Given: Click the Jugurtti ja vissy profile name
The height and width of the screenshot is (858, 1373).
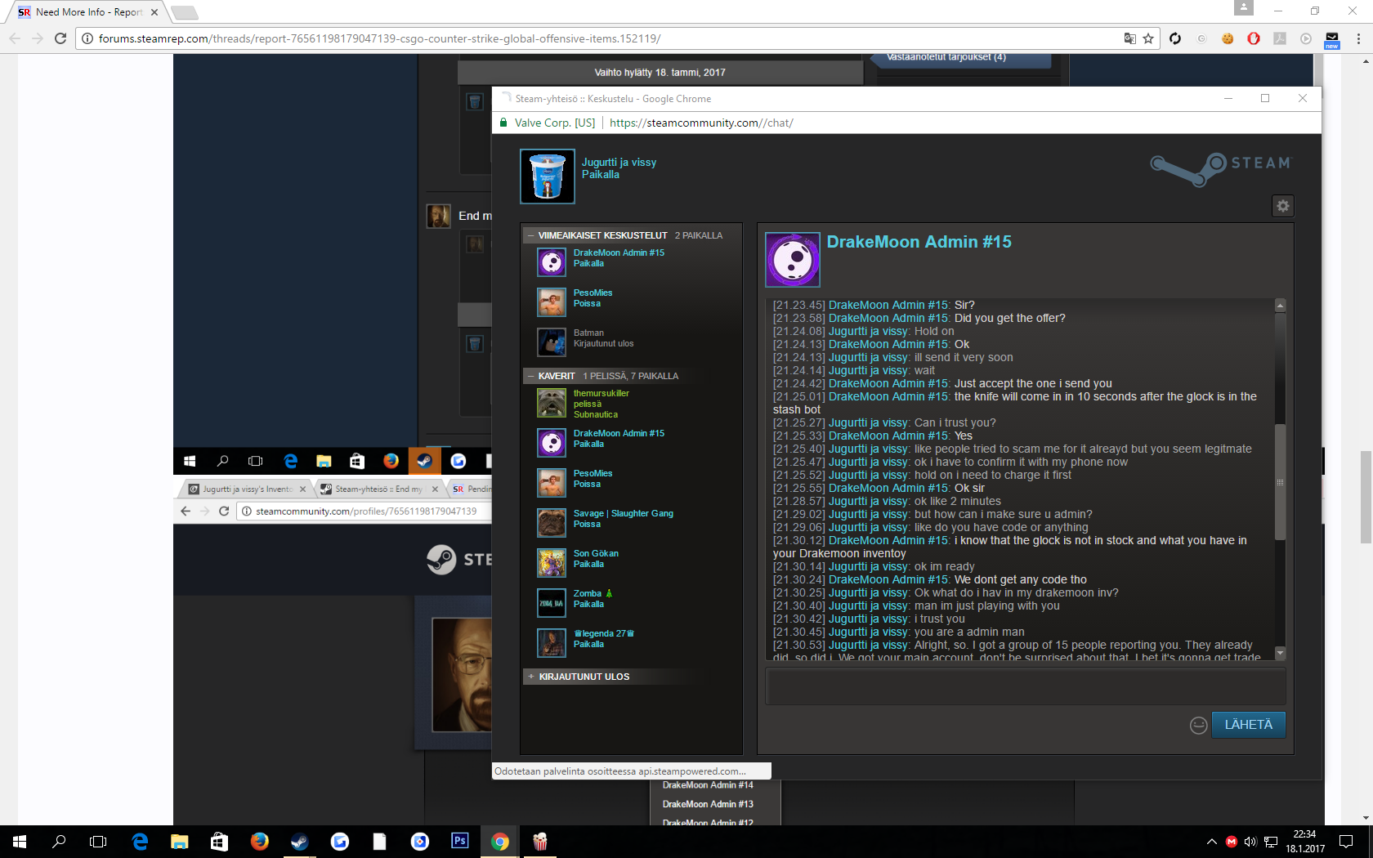Looking at the screenshot, I should tap(619, 163).
